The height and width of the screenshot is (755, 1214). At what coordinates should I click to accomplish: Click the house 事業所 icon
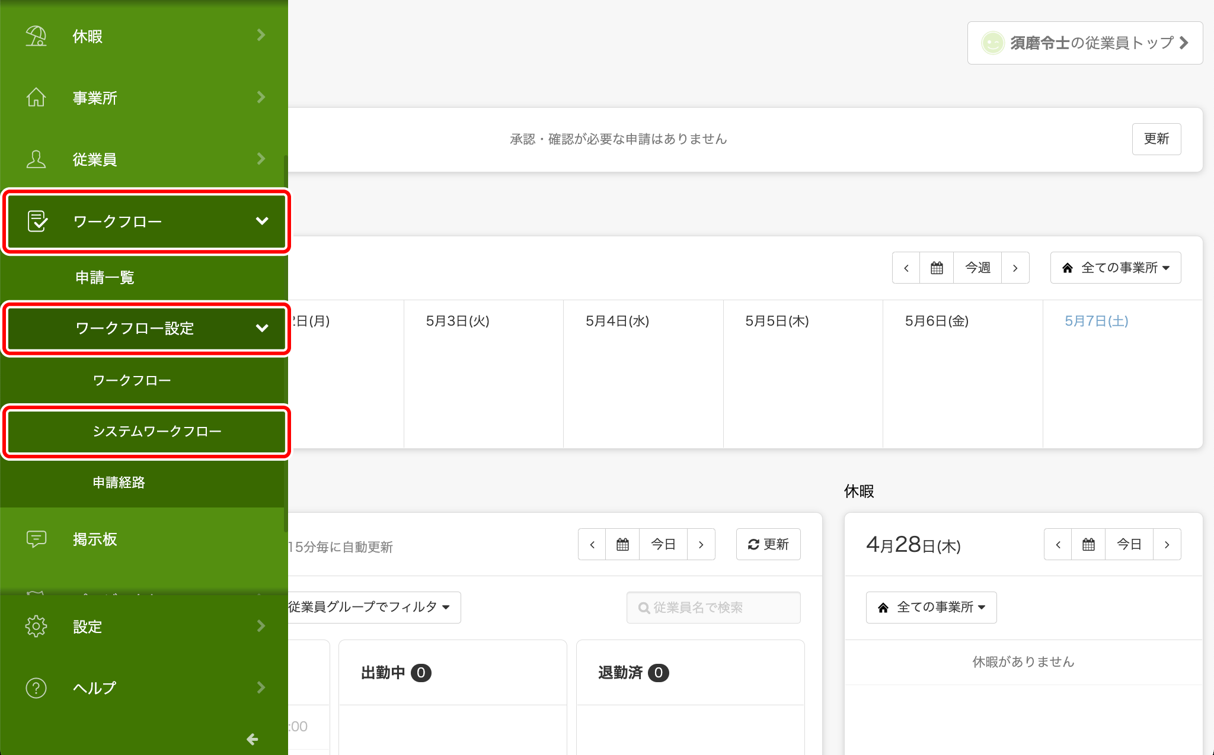(x=36, y=97)
